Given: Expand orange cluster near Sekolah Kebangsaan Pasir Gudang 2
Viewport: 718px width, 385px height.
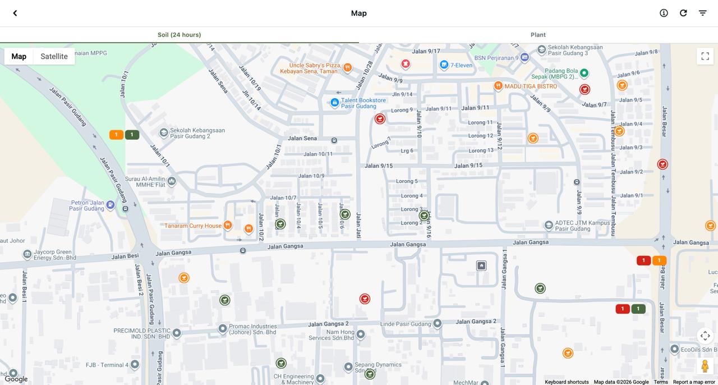Looking at the screenshot, I should tap(116, 135).
